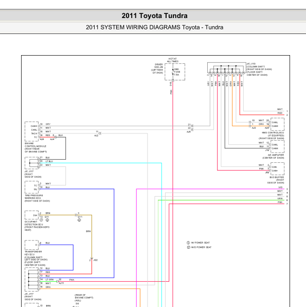Select the "W/ POWER SEAT" legend note
The image size is (306, 307).
point(200,243)
